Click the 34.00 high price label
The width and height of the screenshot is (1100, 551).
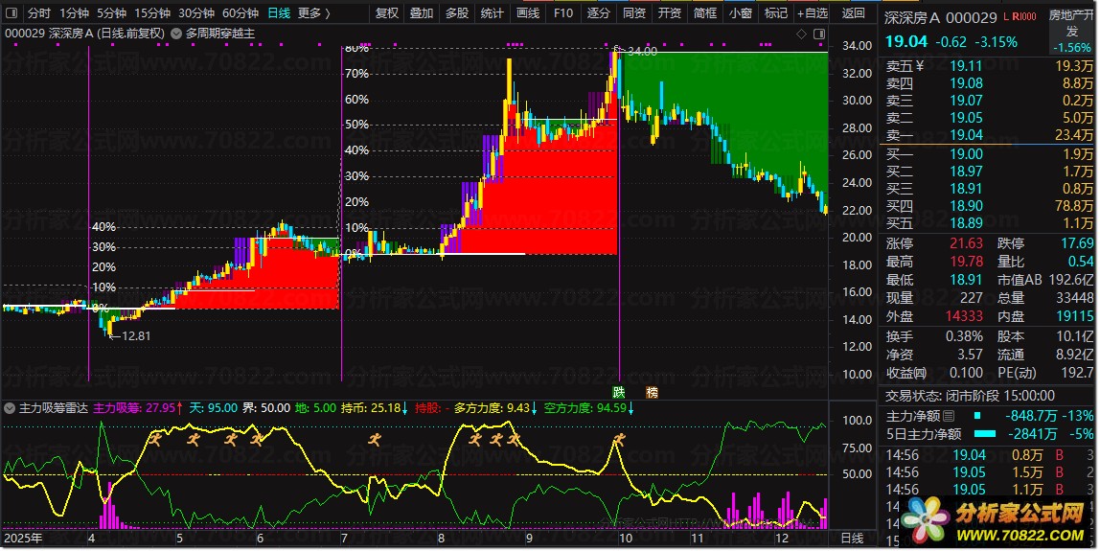[x=642, y=51]
